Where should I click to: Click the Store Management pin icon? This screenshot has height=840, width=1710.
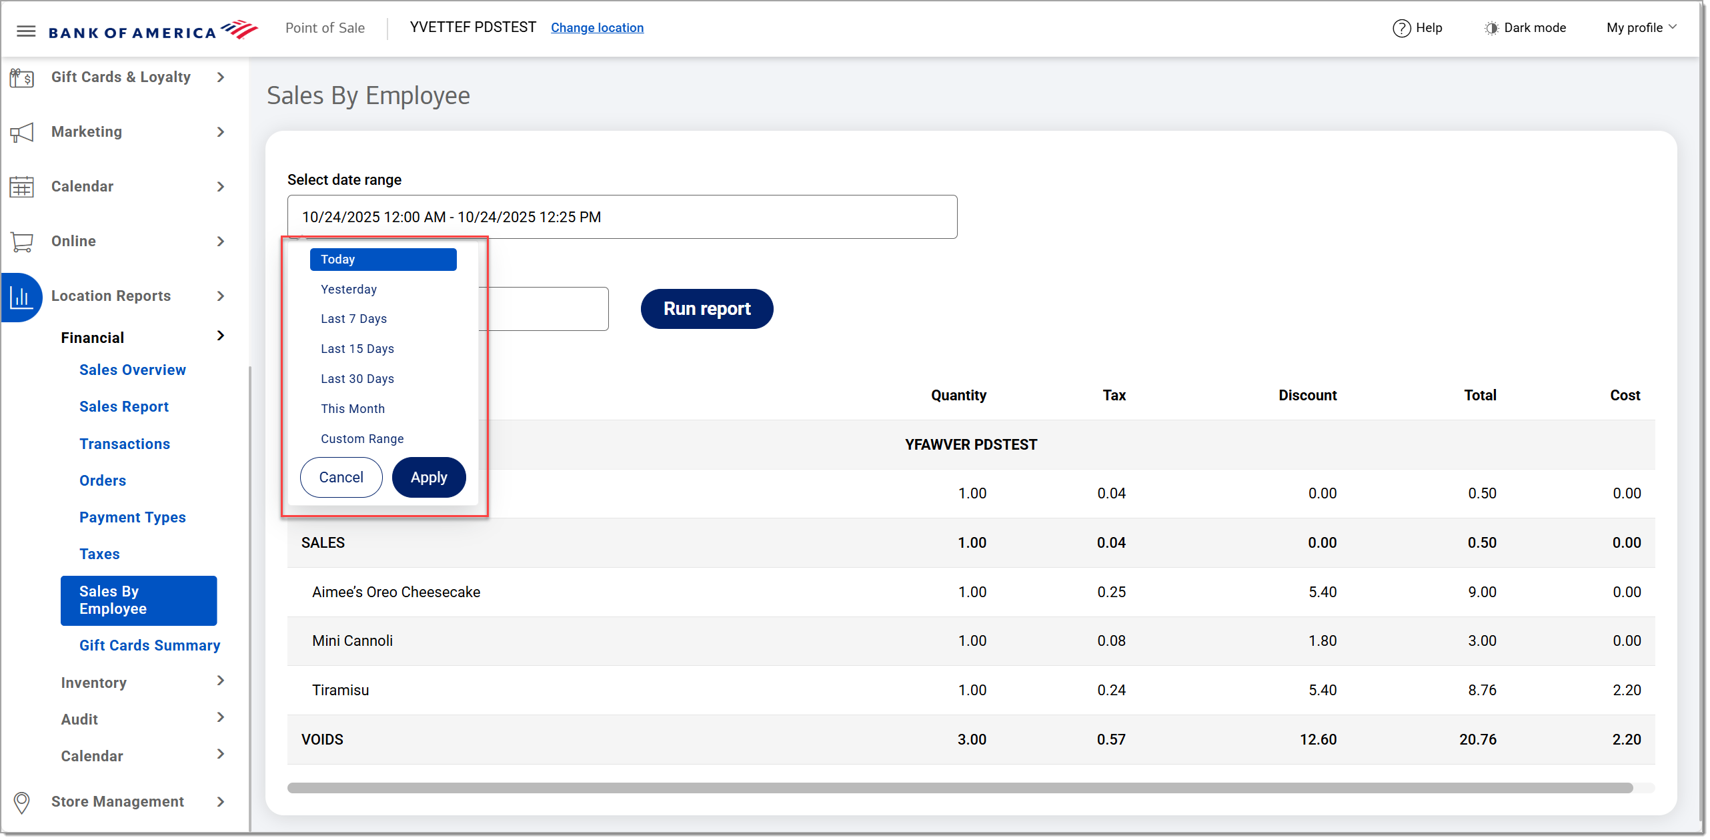coord(22,802)
